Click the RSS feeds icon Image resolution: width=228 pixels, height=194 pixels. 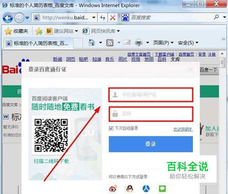tap(110, 43)
